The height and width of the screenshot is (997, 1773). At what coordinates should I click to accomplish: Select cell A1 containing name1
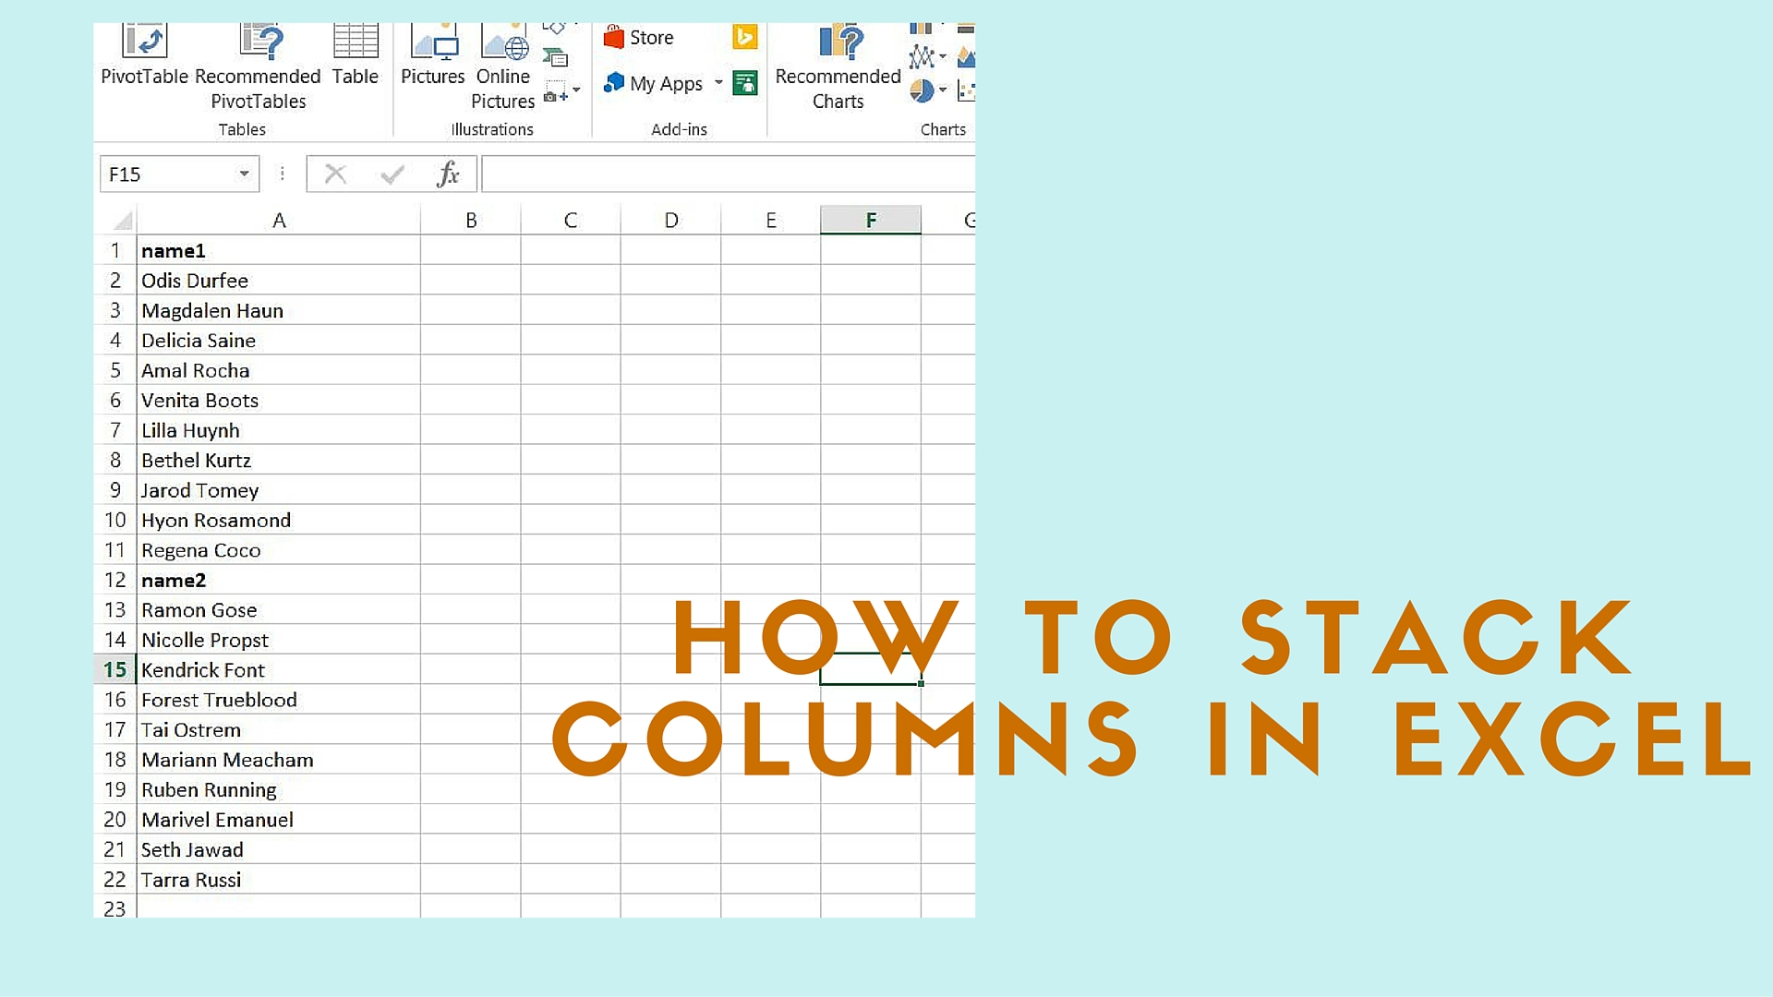pyautogui.click(x=278, y=251)
